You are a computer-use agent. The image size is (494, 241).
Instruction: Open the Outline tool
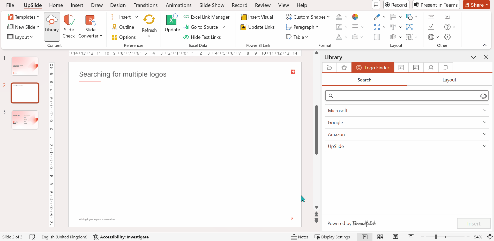pyautogui.click(x=123, y=27)
